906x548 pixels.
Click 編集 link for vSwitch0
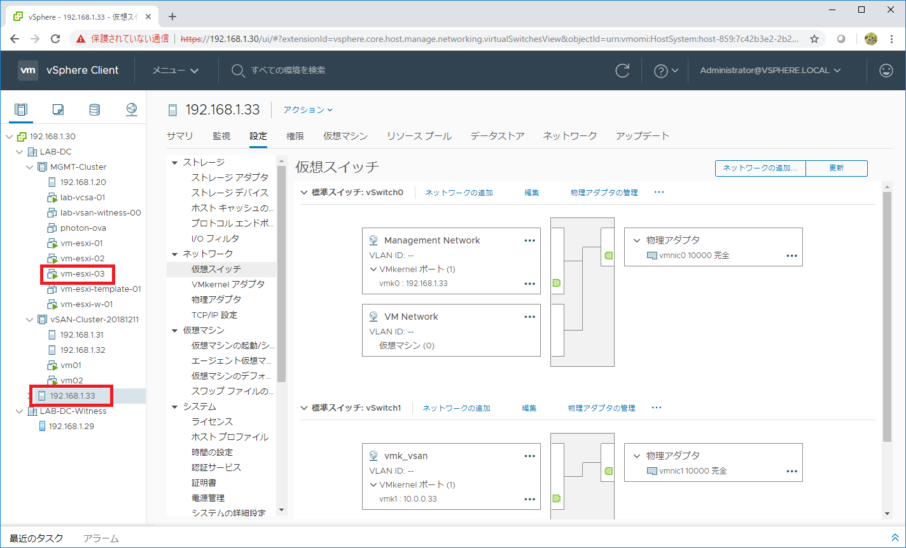coord(531,193)
